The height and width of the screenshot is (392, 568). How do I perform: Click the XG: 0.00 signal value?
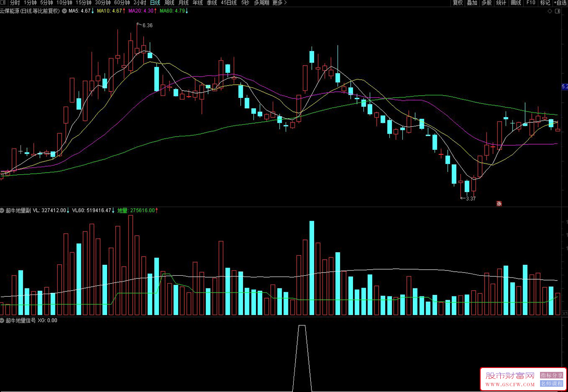[47, 320]
